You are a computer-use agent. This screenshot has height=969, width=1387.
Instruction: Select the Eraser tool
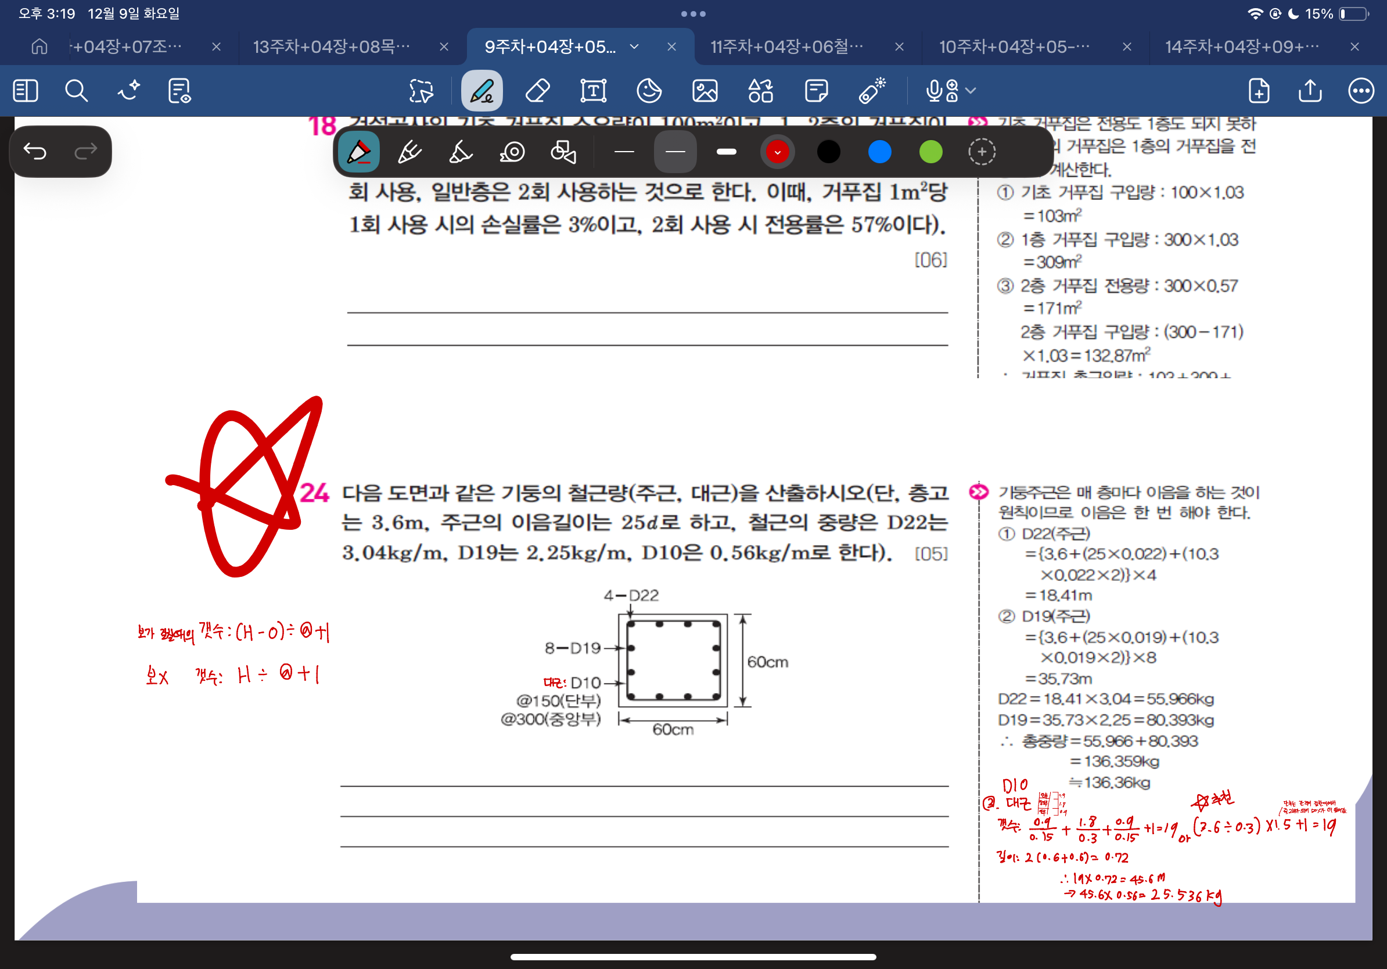click(537, 91)
